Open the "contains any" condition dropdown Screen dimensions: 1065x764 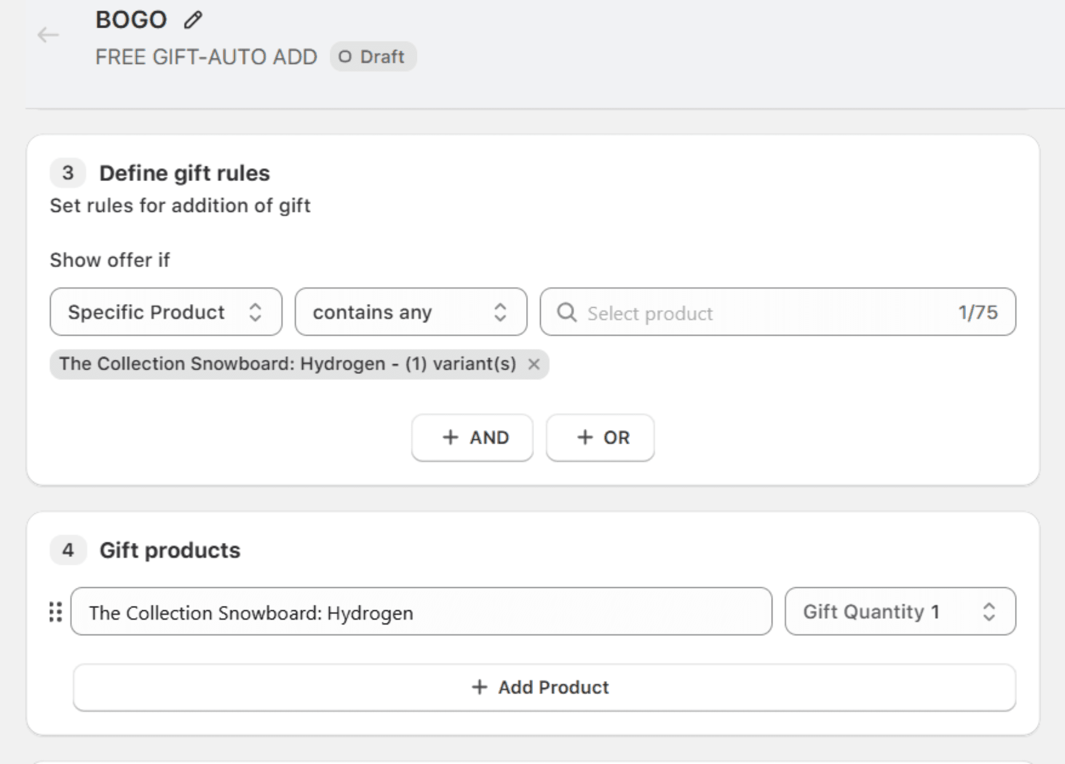(411, 312)
